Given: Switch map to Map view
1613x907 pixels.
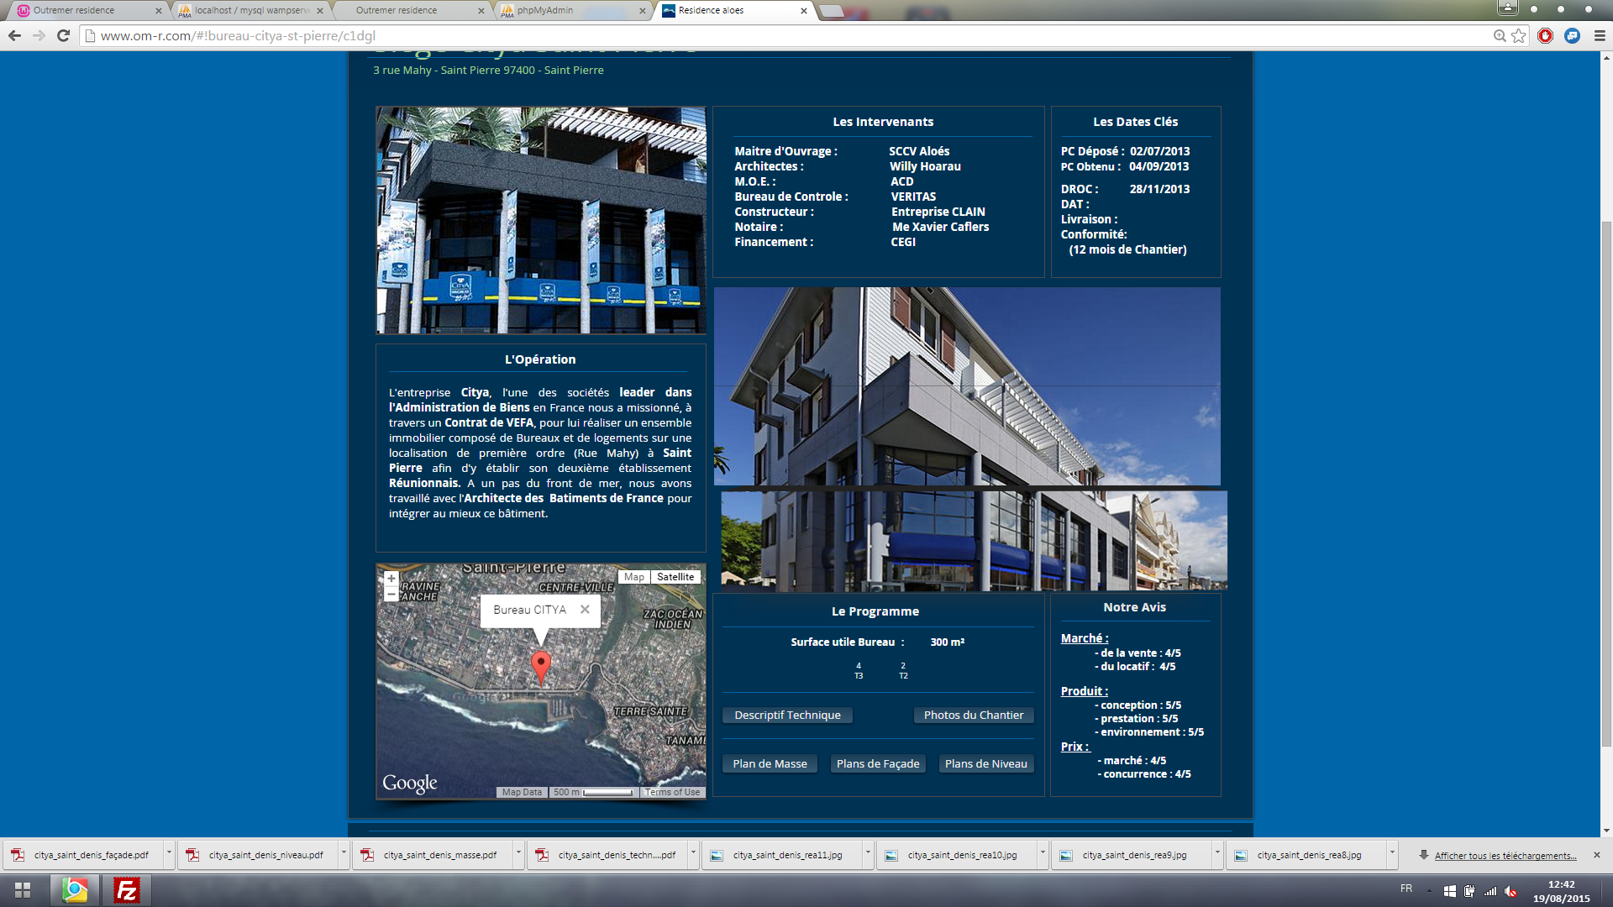Looking at the screenshot, I should 634,577.
